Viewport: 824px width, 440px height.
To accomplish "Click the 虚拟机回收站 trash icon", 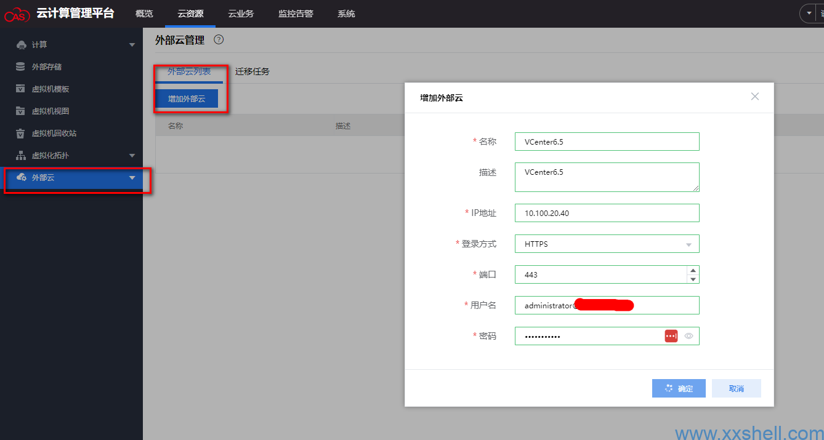I will pyautogui.click(x=21, y=134).
